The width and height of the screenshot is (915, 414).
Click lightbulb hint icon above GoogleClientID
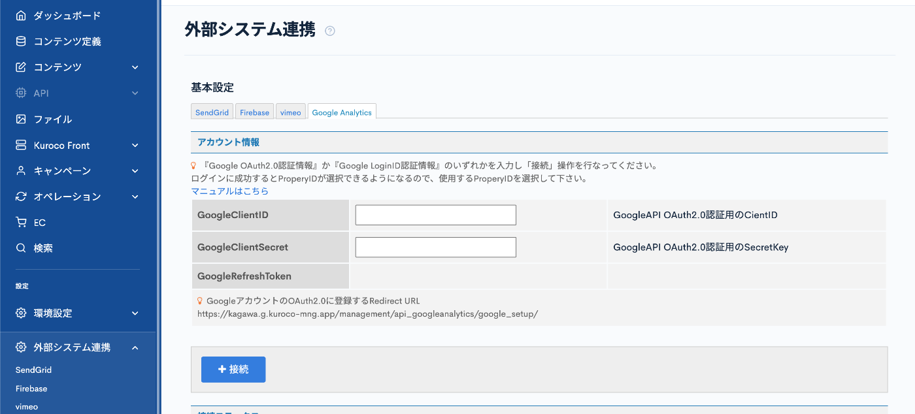coord(194,166)
